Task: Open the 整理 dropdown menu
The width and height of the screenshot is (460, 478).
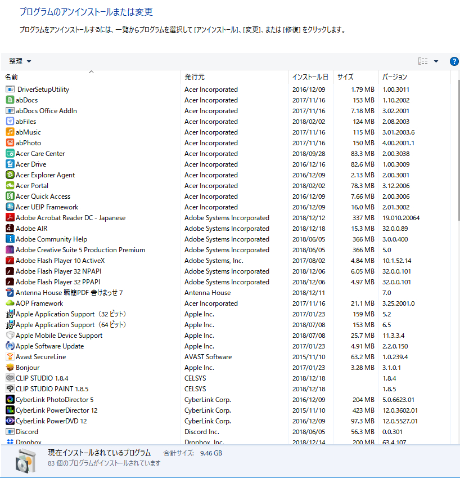Action: [x=20, y=61]
